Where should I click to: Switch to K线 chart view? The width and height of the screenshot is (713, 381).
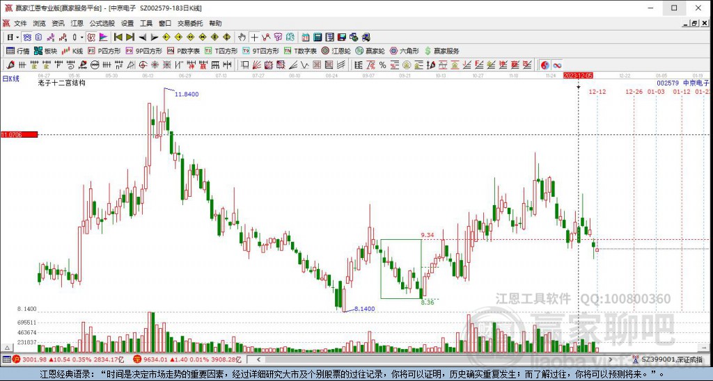[x=72, y=51]
